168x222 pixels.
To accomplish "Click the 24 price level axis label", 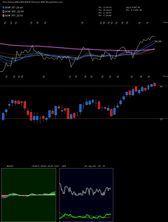I will pos(161,86).
